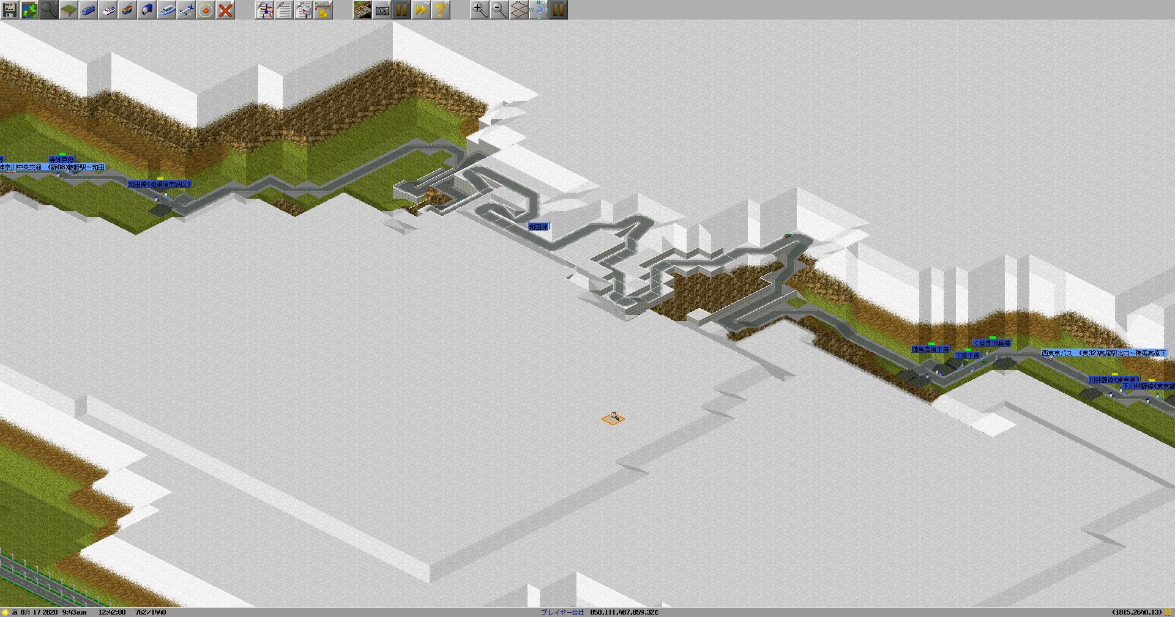The width and height of the screenshot is (1175, 617).
Task: Open the landscape terraforming tools
Action: coord(69,10)
